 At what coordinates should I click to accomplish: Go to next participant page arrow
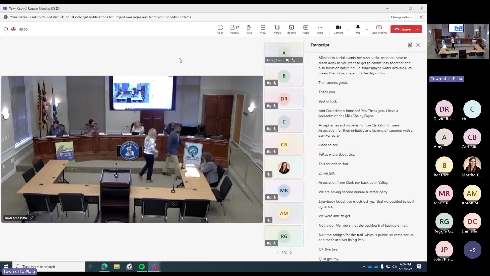coord(291,252)
